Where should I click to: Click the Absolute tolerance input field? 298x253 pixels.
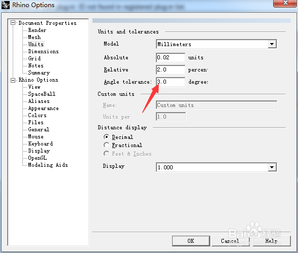[171, 57]
